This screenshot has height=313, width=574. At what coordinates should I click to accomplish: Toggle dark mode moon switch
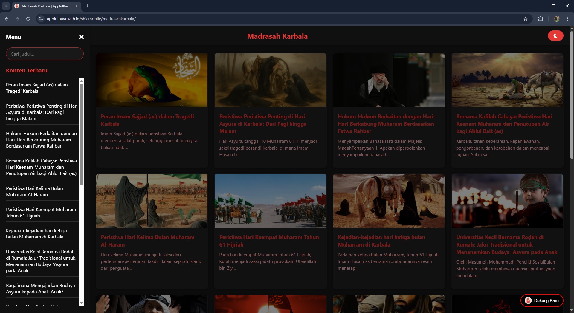click(555, 36)
